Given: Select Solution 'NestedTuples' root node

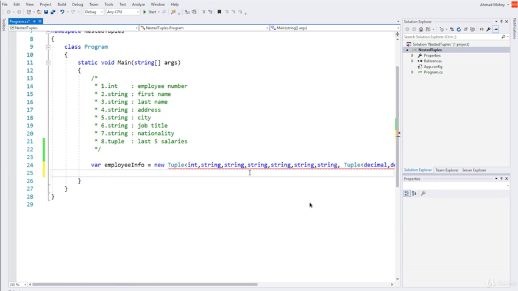Looking at the screenshot, I should 441,45.
